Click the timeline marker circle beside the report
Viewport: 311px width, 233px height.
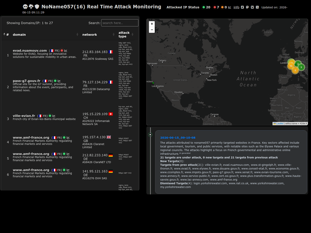pos(150,135)
